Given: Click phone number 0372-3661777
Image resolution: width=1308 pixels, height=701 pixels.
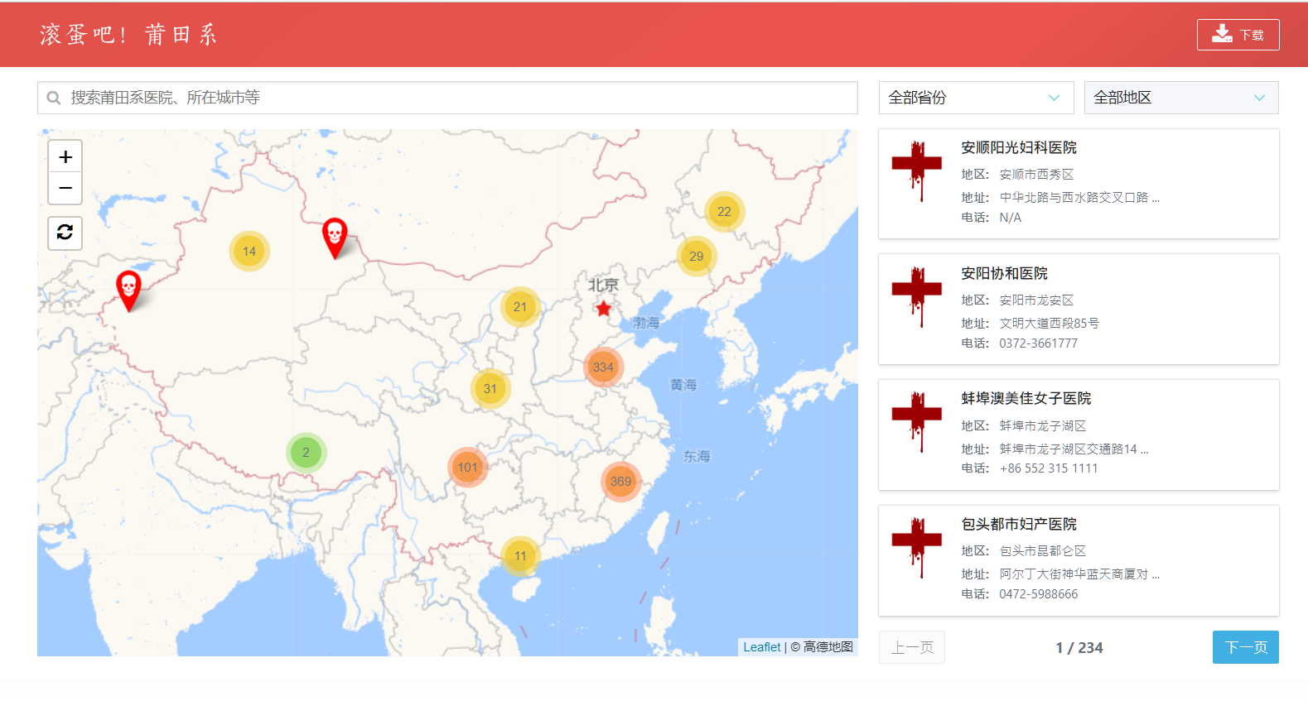Looking at the screenshot, I should coord(1039,343).
